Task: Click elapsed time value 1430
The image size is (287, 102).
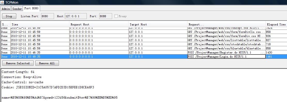Action: 269,52
